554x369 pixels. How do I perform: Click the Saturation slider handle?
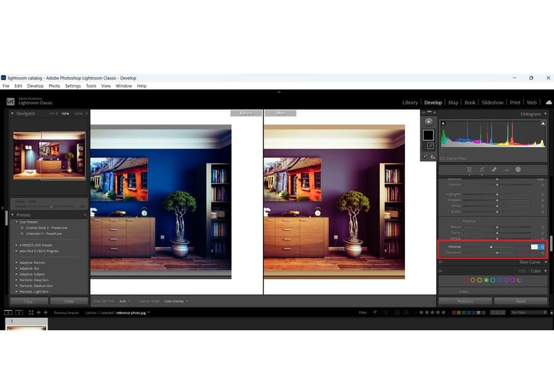497,253
